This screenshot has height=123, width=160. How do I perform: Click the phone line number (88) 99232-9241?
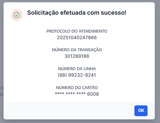point(77,75)
